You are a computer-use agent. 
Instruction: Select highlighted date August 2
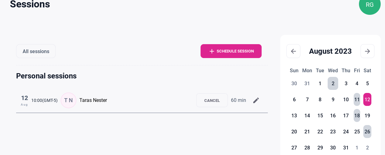pos(333,83)
